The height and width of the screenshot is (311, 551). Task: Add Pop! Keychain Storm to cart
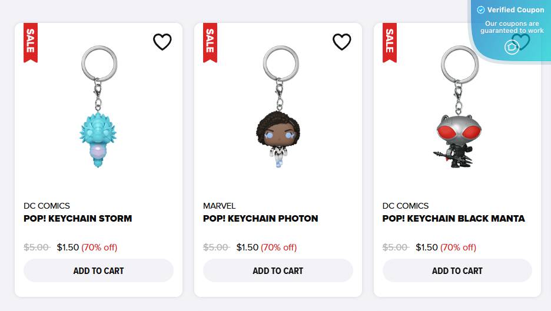click(98, 271)
